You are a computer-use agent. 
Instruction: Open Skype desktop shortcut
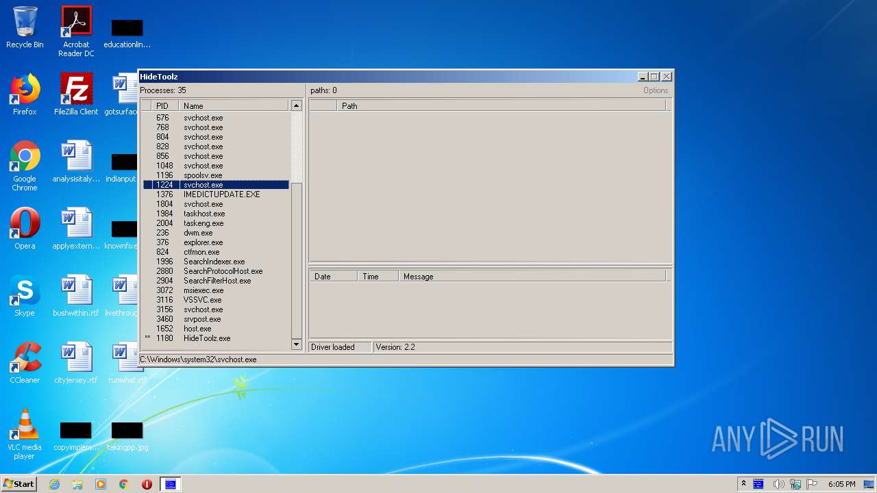tap(25, 295)
